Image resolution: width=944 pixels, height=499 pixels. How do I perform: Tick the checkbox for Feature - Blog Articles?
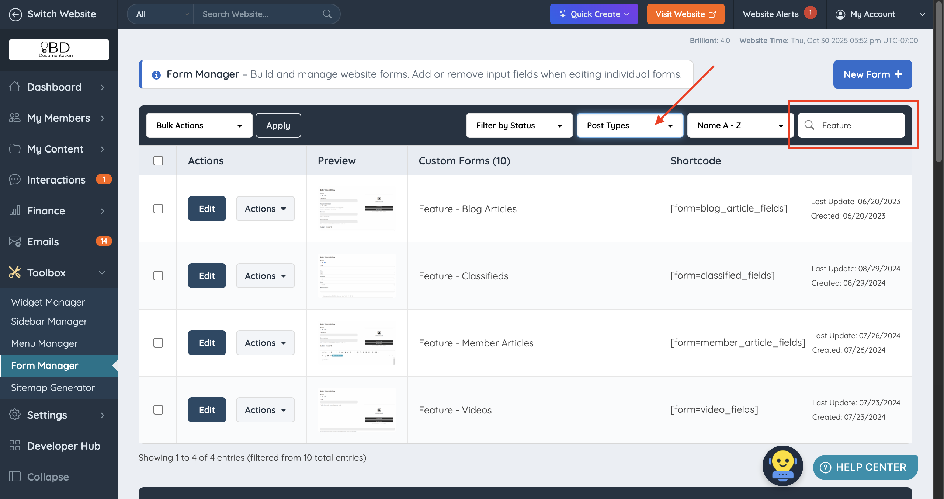(x=158, y=209)
